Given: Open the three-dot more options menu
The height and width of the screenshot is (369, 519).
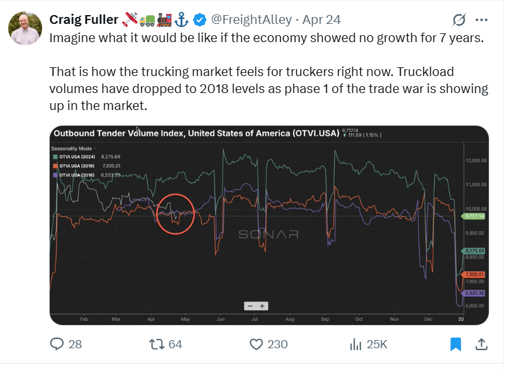Looking at the screenshot, I should coord(481,20).
